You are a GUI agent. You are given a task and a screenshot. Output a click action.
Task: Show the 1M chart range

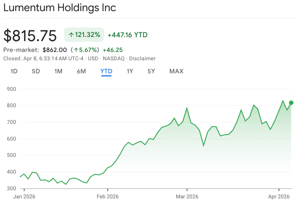58,71
